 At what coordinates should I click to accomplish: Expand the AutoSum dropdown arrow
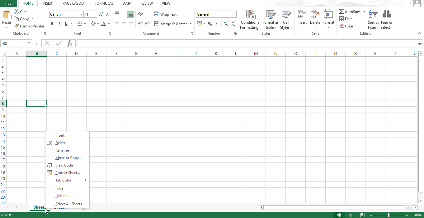[x=364, y=12]
